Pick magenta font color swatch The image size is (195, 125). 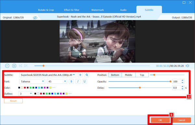(x=45, y=88)
